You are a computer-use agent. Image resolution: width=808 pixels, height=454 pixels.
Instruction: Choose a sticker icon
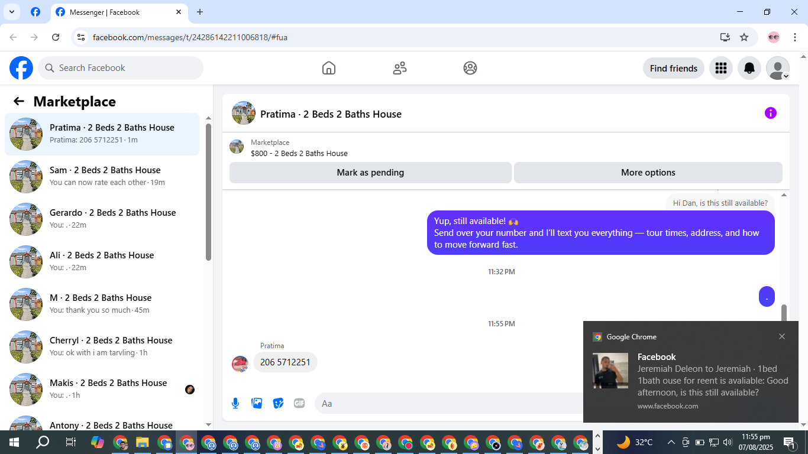click(278, 403)
